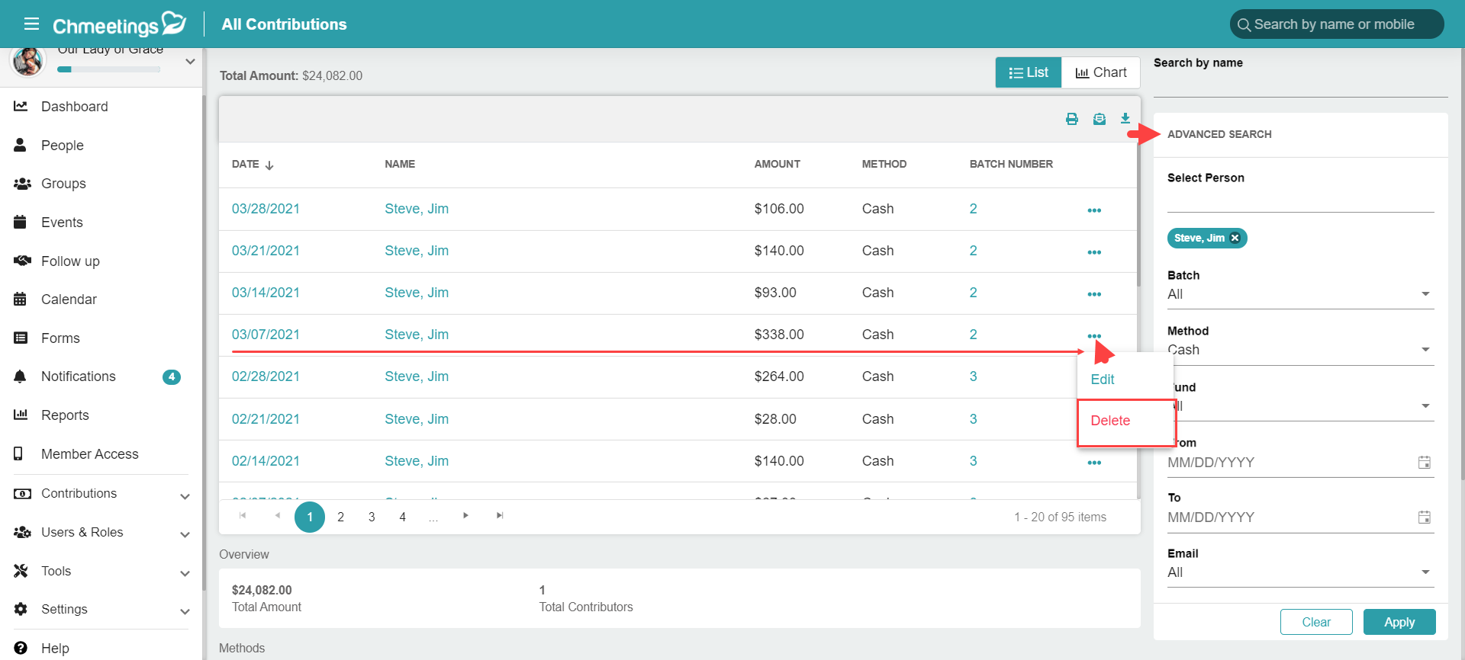Screen dimensions: 1465x660
Task: Open the Email dropdown
Action: (x=1300, y=573)
